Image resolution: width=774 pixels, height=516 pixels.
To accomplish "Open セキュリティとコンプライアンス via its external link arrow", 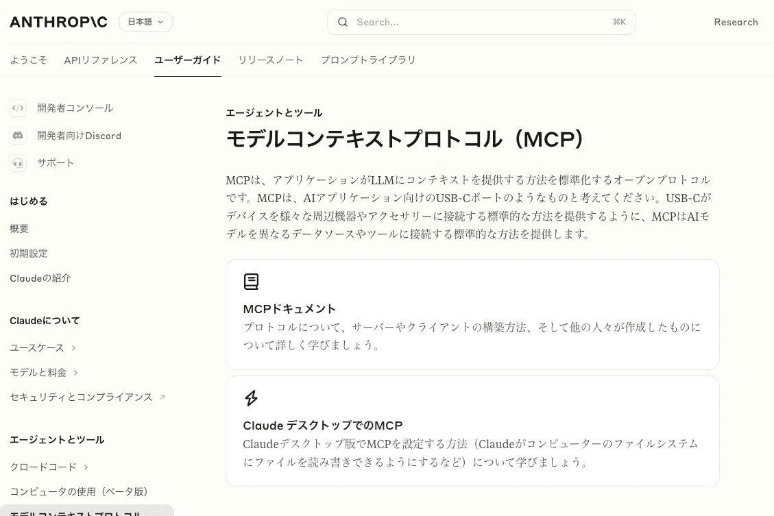I will [x=163, y=396].
